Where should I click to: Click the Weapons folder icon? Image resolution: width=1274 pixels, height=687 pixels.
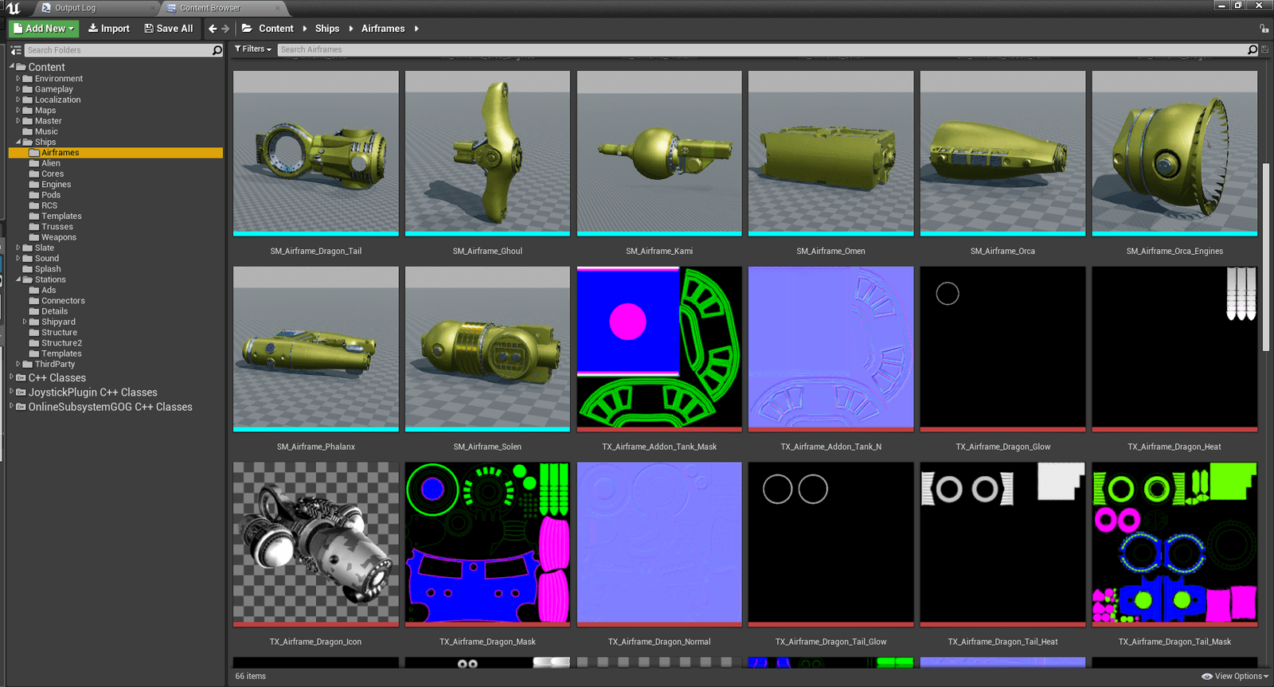[x=34, y=237]
